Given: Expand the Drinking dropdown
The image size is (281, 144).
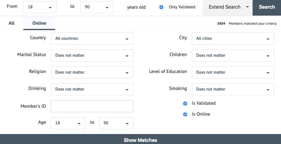Looking at the screenshot, I should point(92,89).
